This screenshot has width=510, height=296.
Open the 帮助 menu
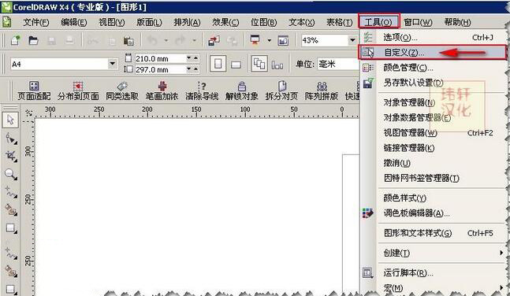point(457,22)
